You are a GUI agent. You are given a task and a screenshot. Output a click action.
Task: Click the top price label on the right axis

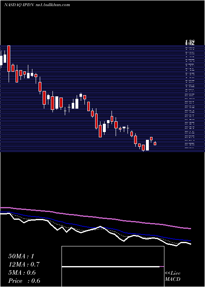click(189, 43)
